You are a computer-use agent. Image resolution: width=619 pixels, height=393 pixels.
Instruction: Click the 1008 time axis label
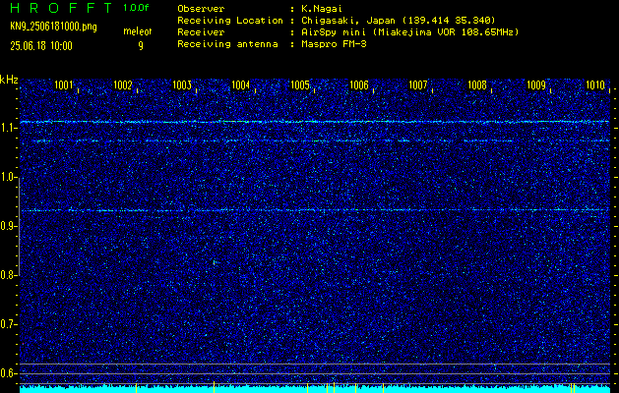pyautogui.click(x=477, y=85)
